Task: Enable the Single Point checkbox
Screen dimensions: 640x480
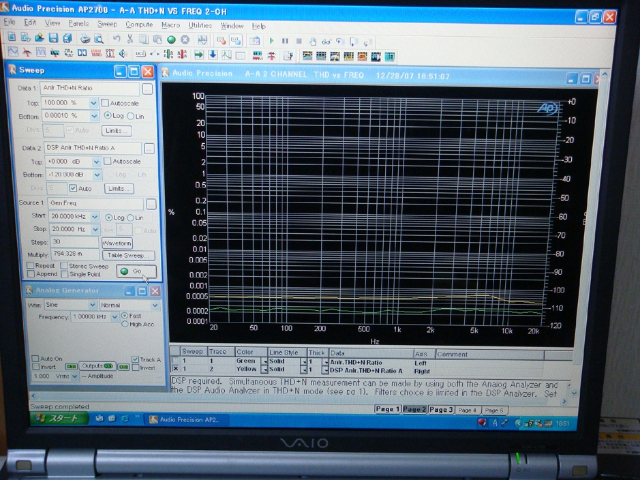Action: click(x=65, y=274)
